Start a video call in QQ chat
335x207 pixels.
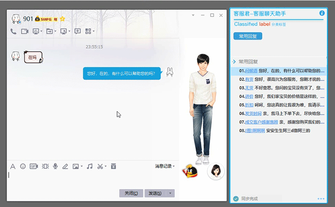pyautogui.click(x=25, y=31)
